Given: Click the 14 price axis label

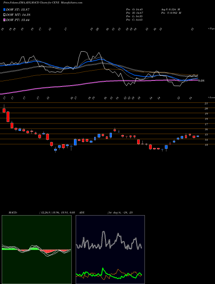Looking at the screenshot, I should [206, 140].
